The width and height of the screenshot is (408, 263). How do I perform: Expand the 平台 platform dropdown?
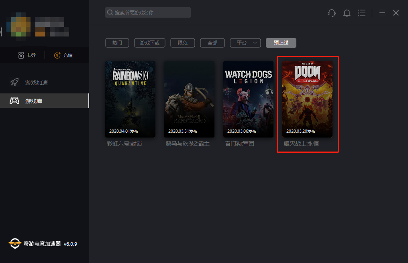(245, 43)
